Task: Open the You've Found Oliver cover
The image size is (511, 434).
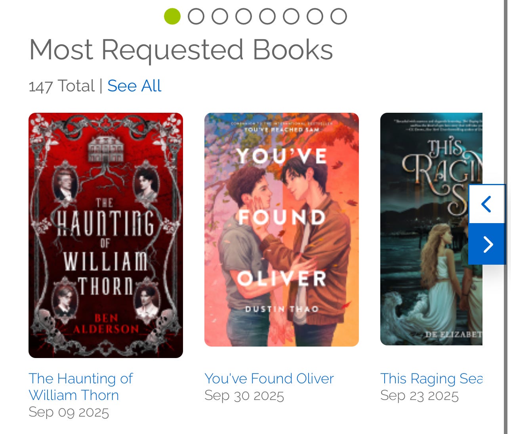Action: click(x=282, y=229)
